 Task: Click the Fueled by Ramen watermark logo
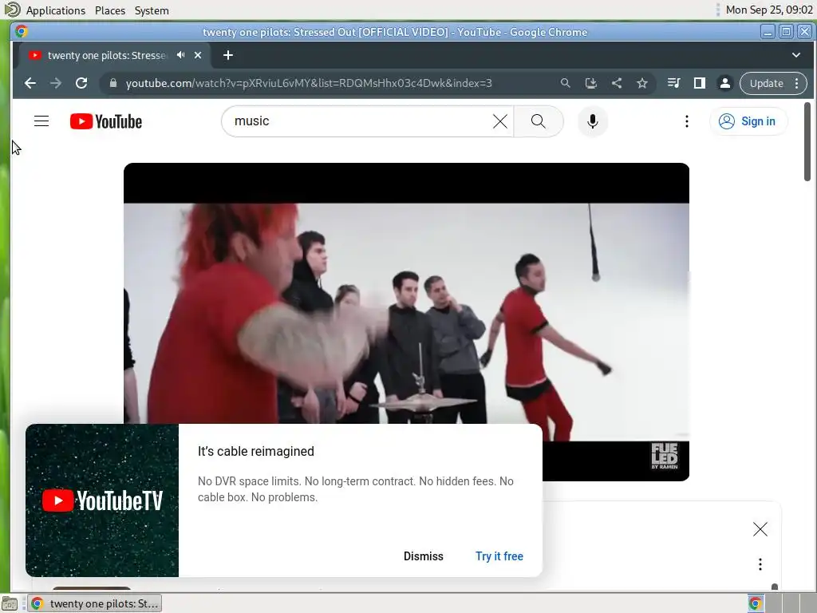(x=665, y=456)
